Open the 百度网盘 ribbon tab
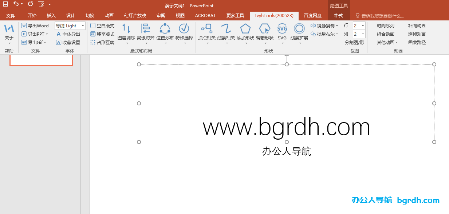The image size is (449, 214). [313, 16]
